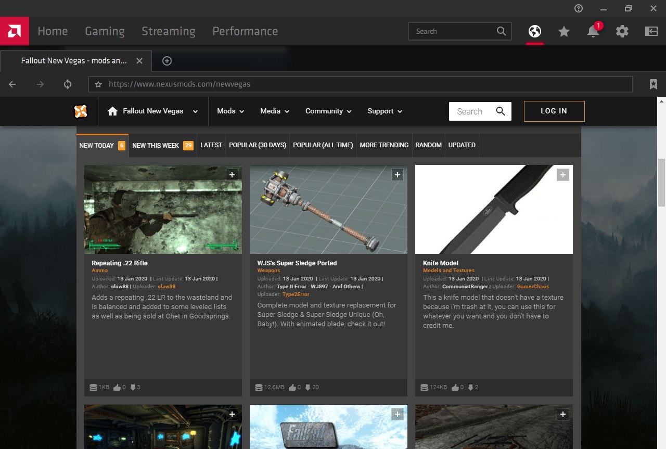Click the Nexus Mods search magnifier icon
This screenshot has height=449, width=666.
coord(501,111)
